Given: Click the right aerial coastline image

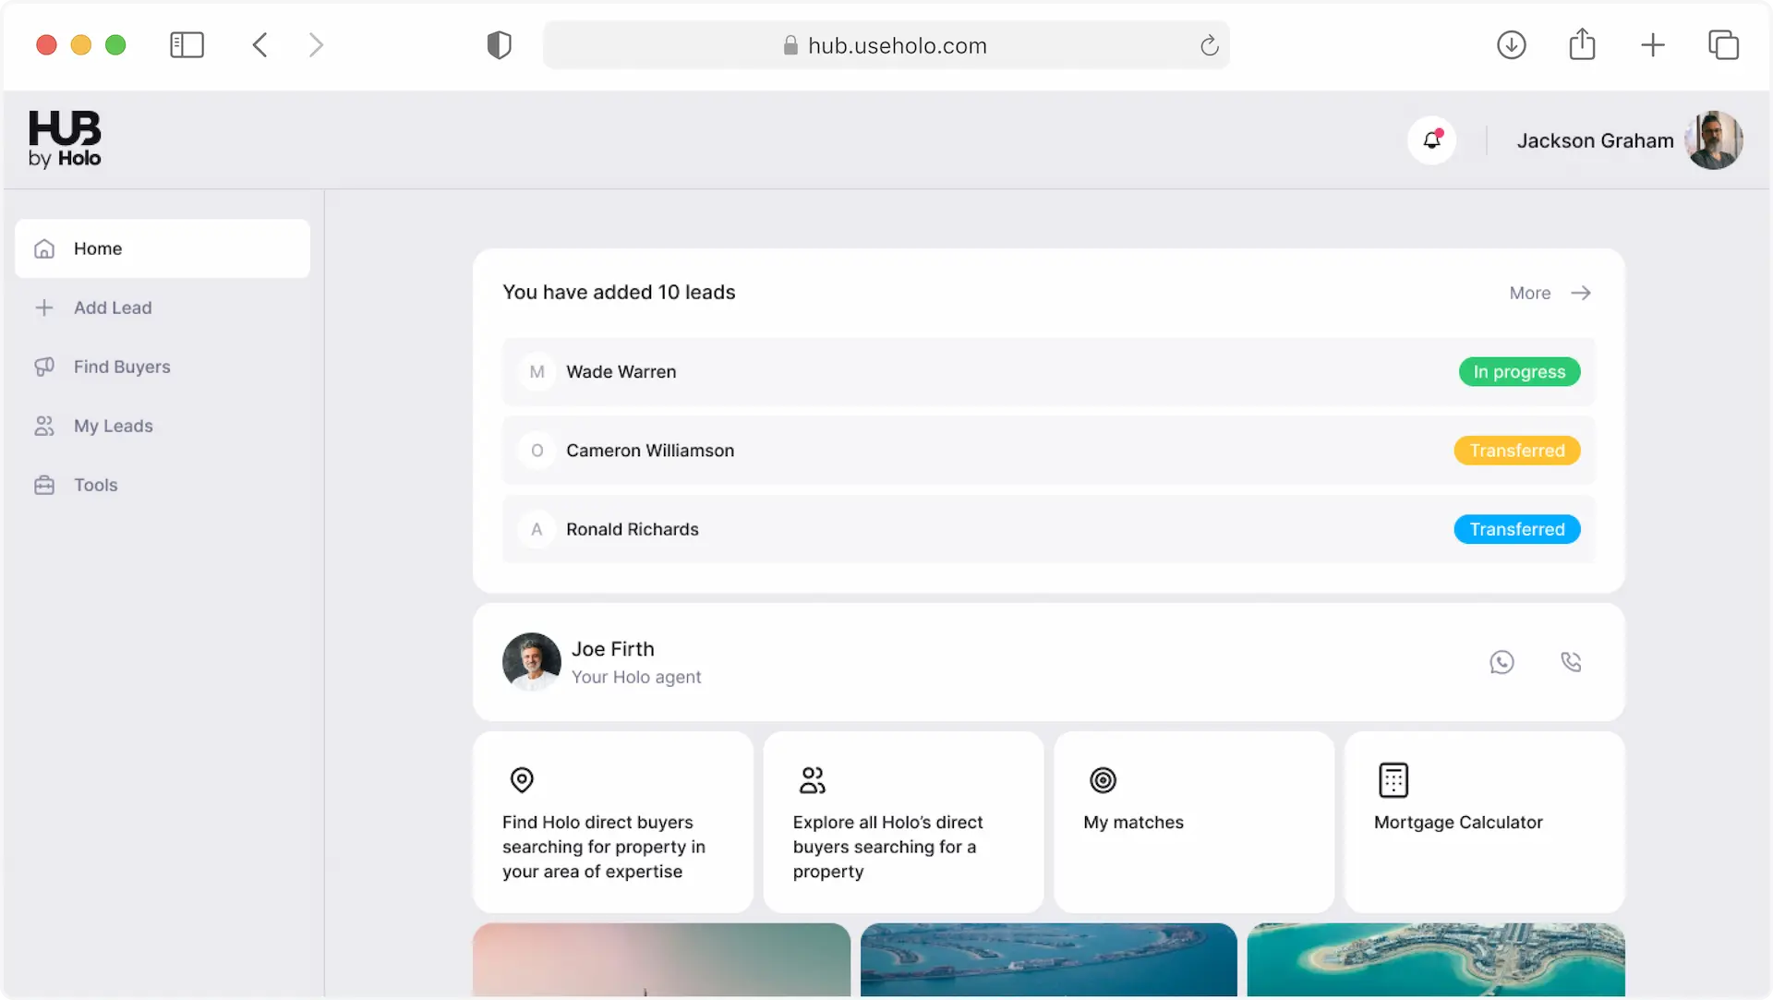Looking at the screenshot, I should point(1436,959).
